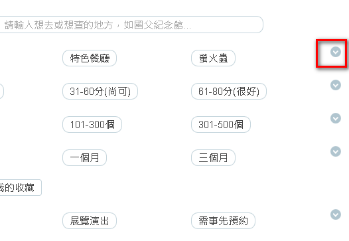Image resolution: width=349 pixels, height=241 pixels.
Task: Pick the 一個月 time range tag
Action: (84, 158)
